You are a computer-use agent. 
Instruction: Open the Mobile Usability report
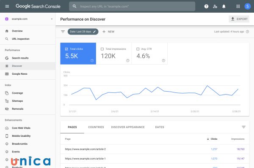(x=21, y=136)
